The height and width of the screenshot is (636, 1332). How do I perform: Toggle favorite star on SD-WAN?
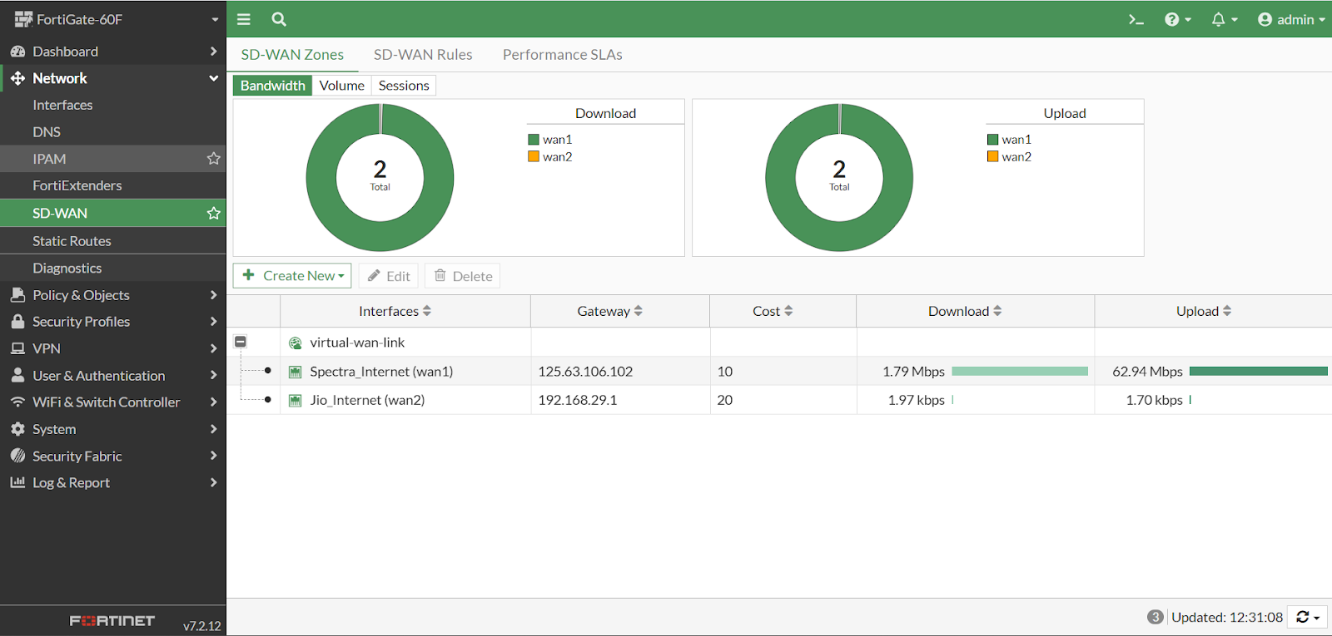214,213
